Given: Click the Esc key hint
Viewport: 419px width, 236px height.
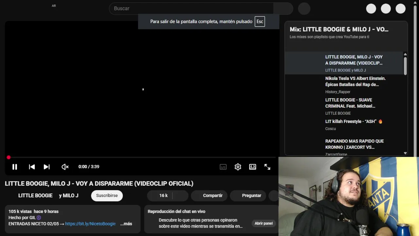Looking at the screenshot, I should pyautogui.click(x=260, y=22).
